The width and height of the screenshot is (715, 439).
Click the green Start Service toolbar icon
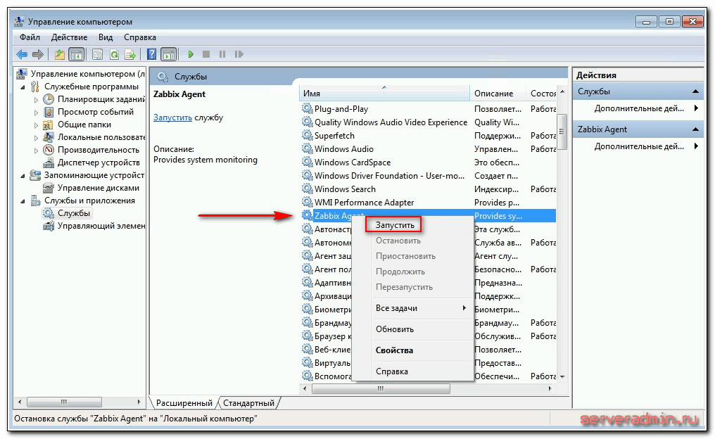pyautogui.click(x=191, y=54)
